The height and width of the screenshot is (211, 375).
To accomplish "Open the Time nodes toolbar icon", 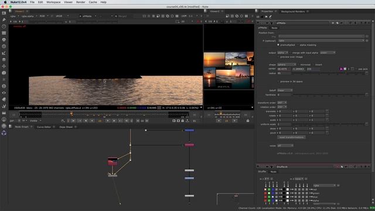I will pos(4,26).
